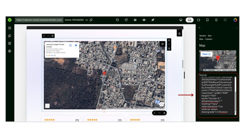Open larger map icon in info card
The image size is (245, 138).
(x=70, y=45)
